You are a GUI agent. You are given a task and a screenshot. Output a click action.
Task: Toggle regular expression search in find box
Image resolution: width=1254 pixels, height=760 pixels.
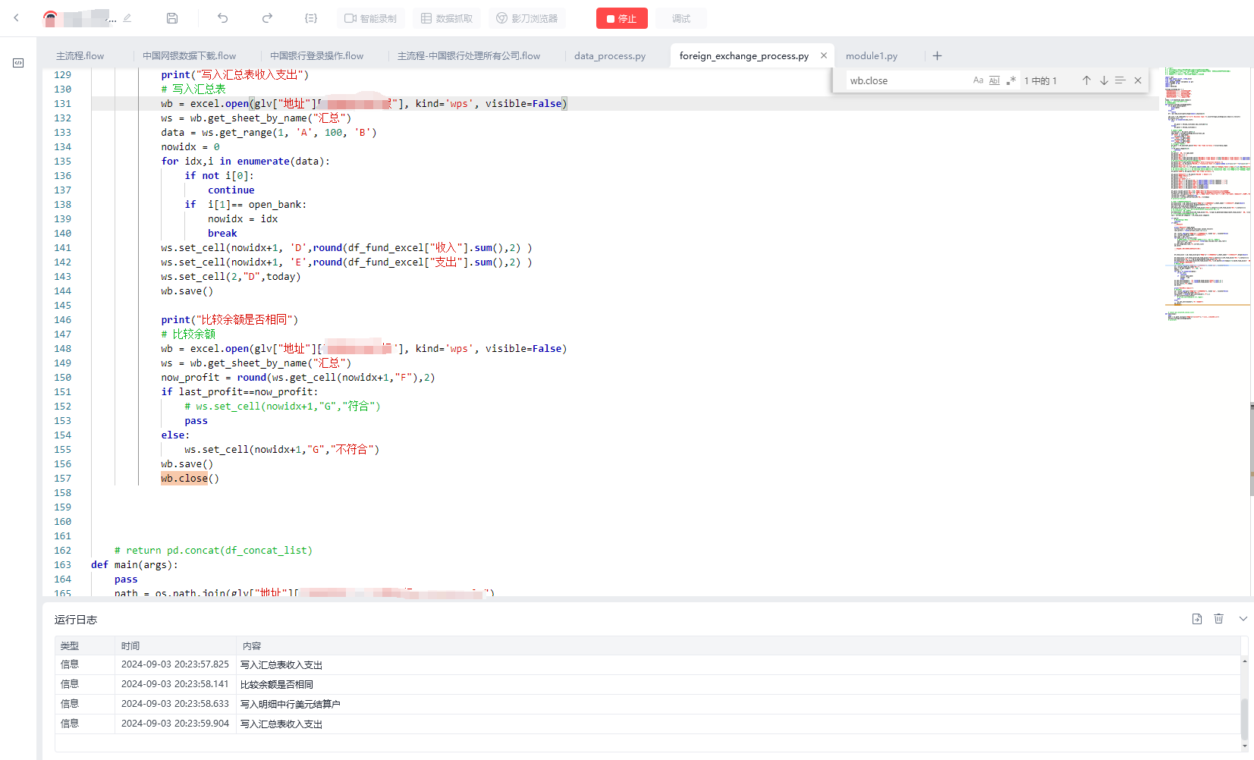tap(1010, 80)
